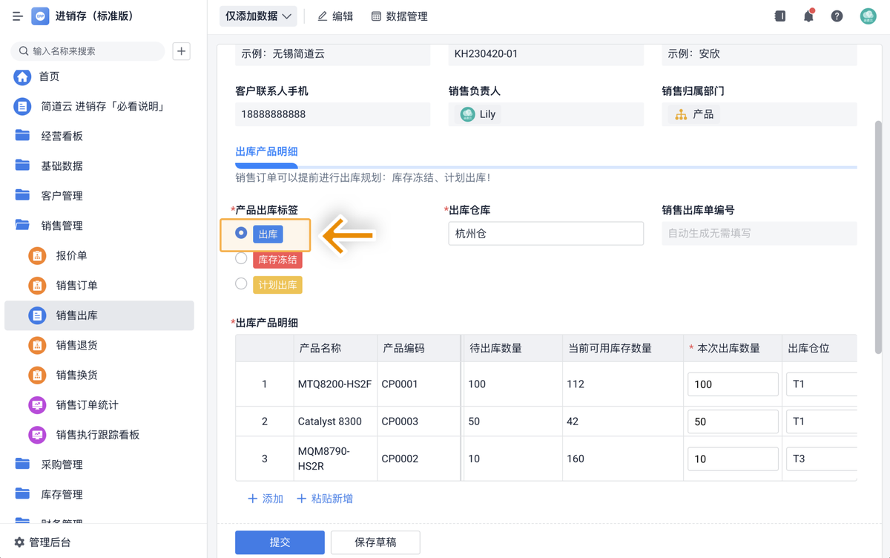Viewport: 890px width, 558px height.
Task: Select the 计划出库 radio option
Action: click(241, 283)
